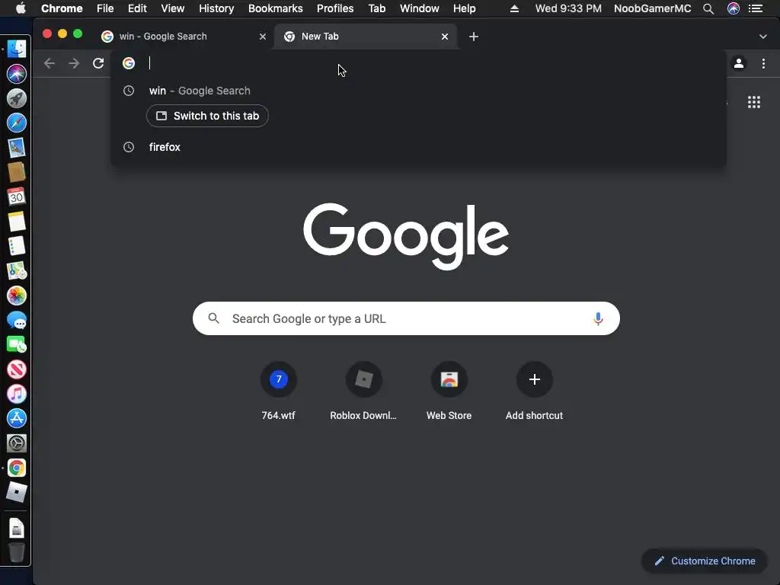The width and height of the screenshot is (780, 585).
Task: Focus the Search Google or type a URL box
Action: (x=406, y=318)
